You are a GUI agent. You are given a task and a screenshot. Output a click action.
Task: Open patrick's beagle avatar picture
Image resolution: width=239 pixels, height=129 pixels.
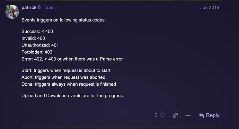[x=12, y=12]
